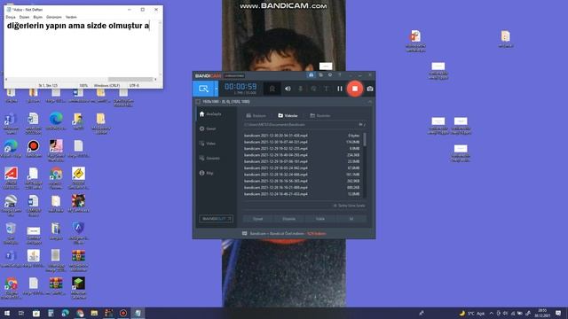Image resolution: width=568 pixels, height=319 pixels.
Task: Click the Notepad horizontal scrollbar thumb
Action: pos(130,79)
